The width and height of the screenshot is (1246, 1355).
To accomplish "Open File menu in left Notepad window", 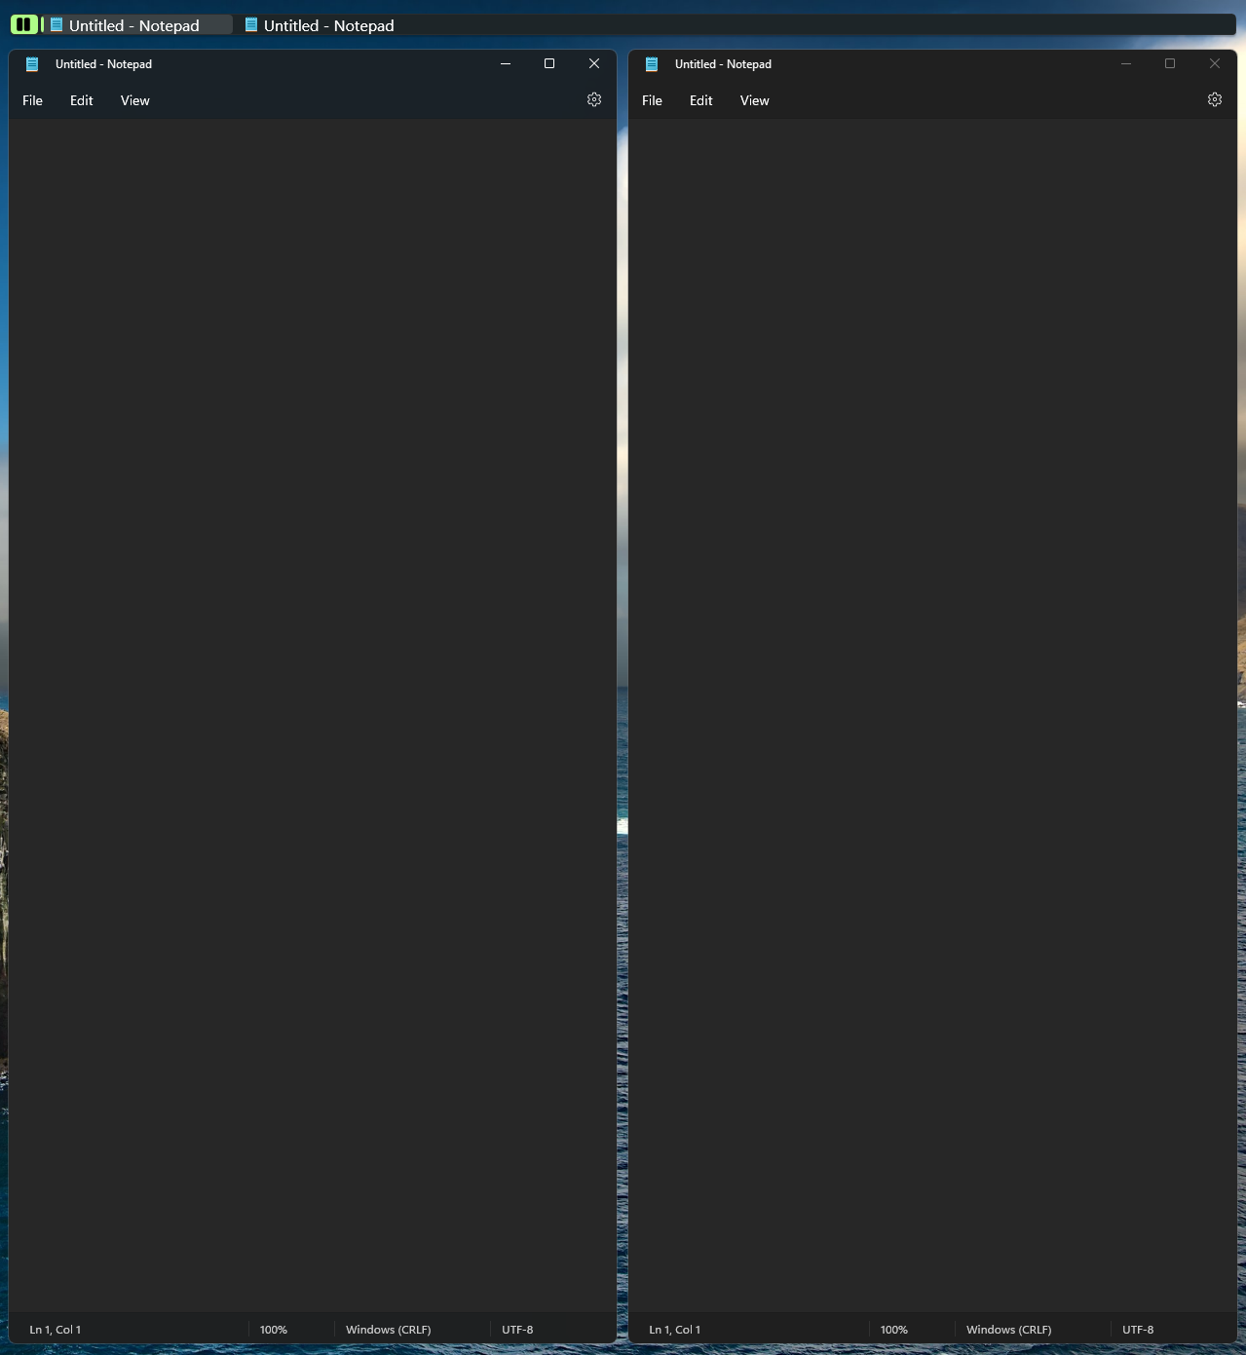I will (32, 100).
